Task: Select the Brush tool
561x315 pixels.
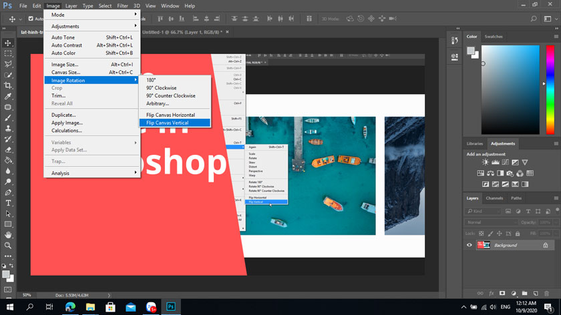Action: click(x=8, y=117)
